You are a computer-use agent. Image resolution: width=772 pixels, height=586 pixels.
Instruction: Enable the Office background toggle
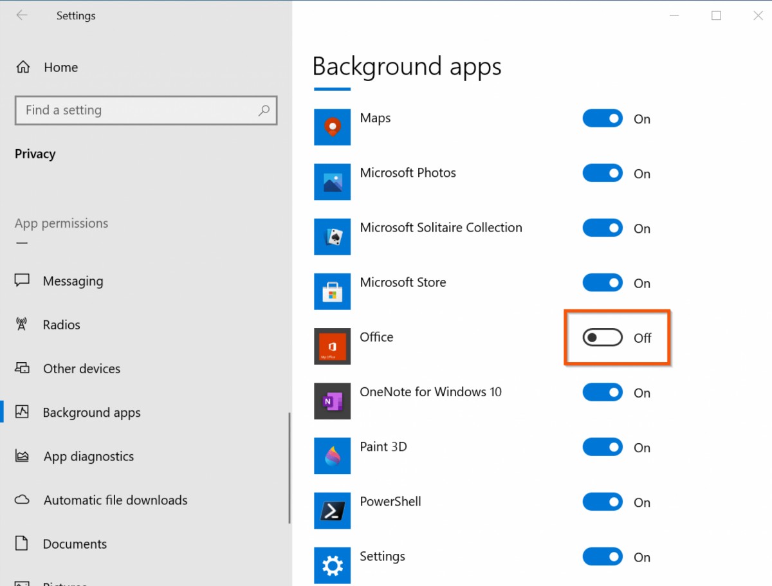click(x=603, y=338)
